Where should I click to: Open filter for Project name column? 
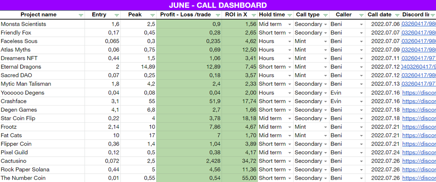click(x=81, y=15)
